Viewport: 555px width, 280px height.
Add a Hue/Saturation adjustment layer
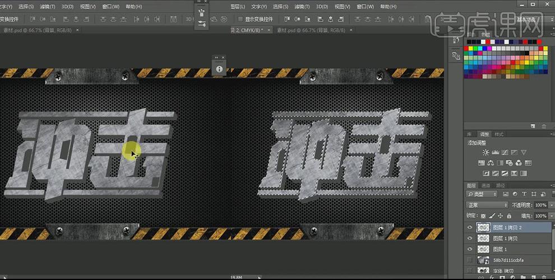(482, 163)
